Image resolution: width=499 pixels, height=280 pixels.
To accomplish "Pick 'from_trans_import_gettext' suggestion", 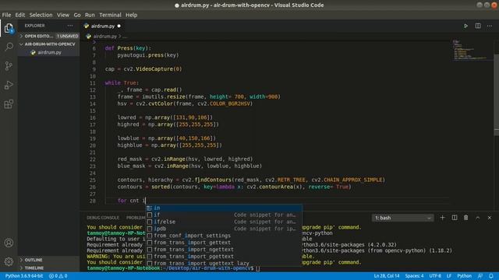I will click(x=224, y=243).
